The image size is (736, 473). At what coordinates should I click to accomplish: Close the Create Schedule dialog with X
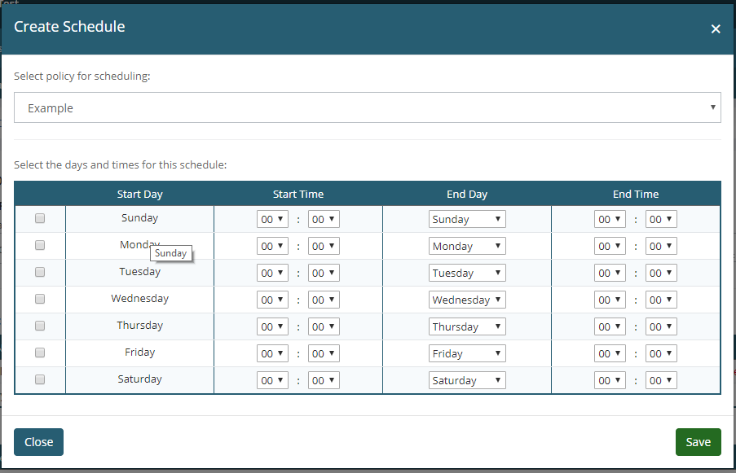coord(716,28)
